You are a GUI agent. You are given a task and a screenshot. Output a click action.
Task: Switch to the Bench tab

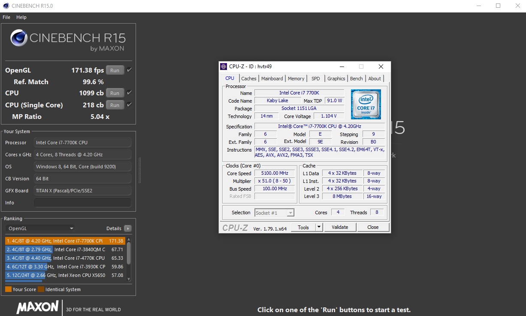tap(357, 79)
